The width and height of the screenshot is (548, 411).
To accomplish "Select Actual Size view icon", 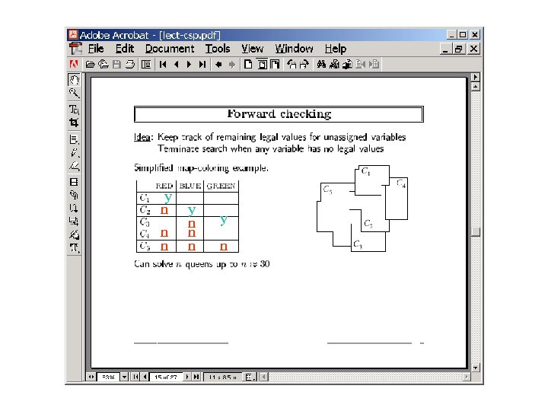I will tap(248, 64).
